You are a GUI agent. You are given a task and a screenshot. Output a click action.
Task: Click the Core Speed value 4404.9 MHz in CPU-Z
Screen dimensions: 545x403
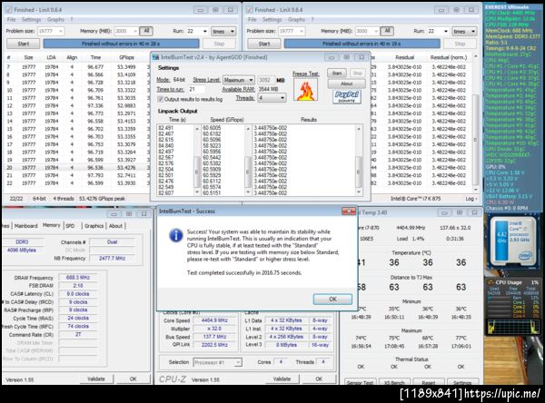214,320
